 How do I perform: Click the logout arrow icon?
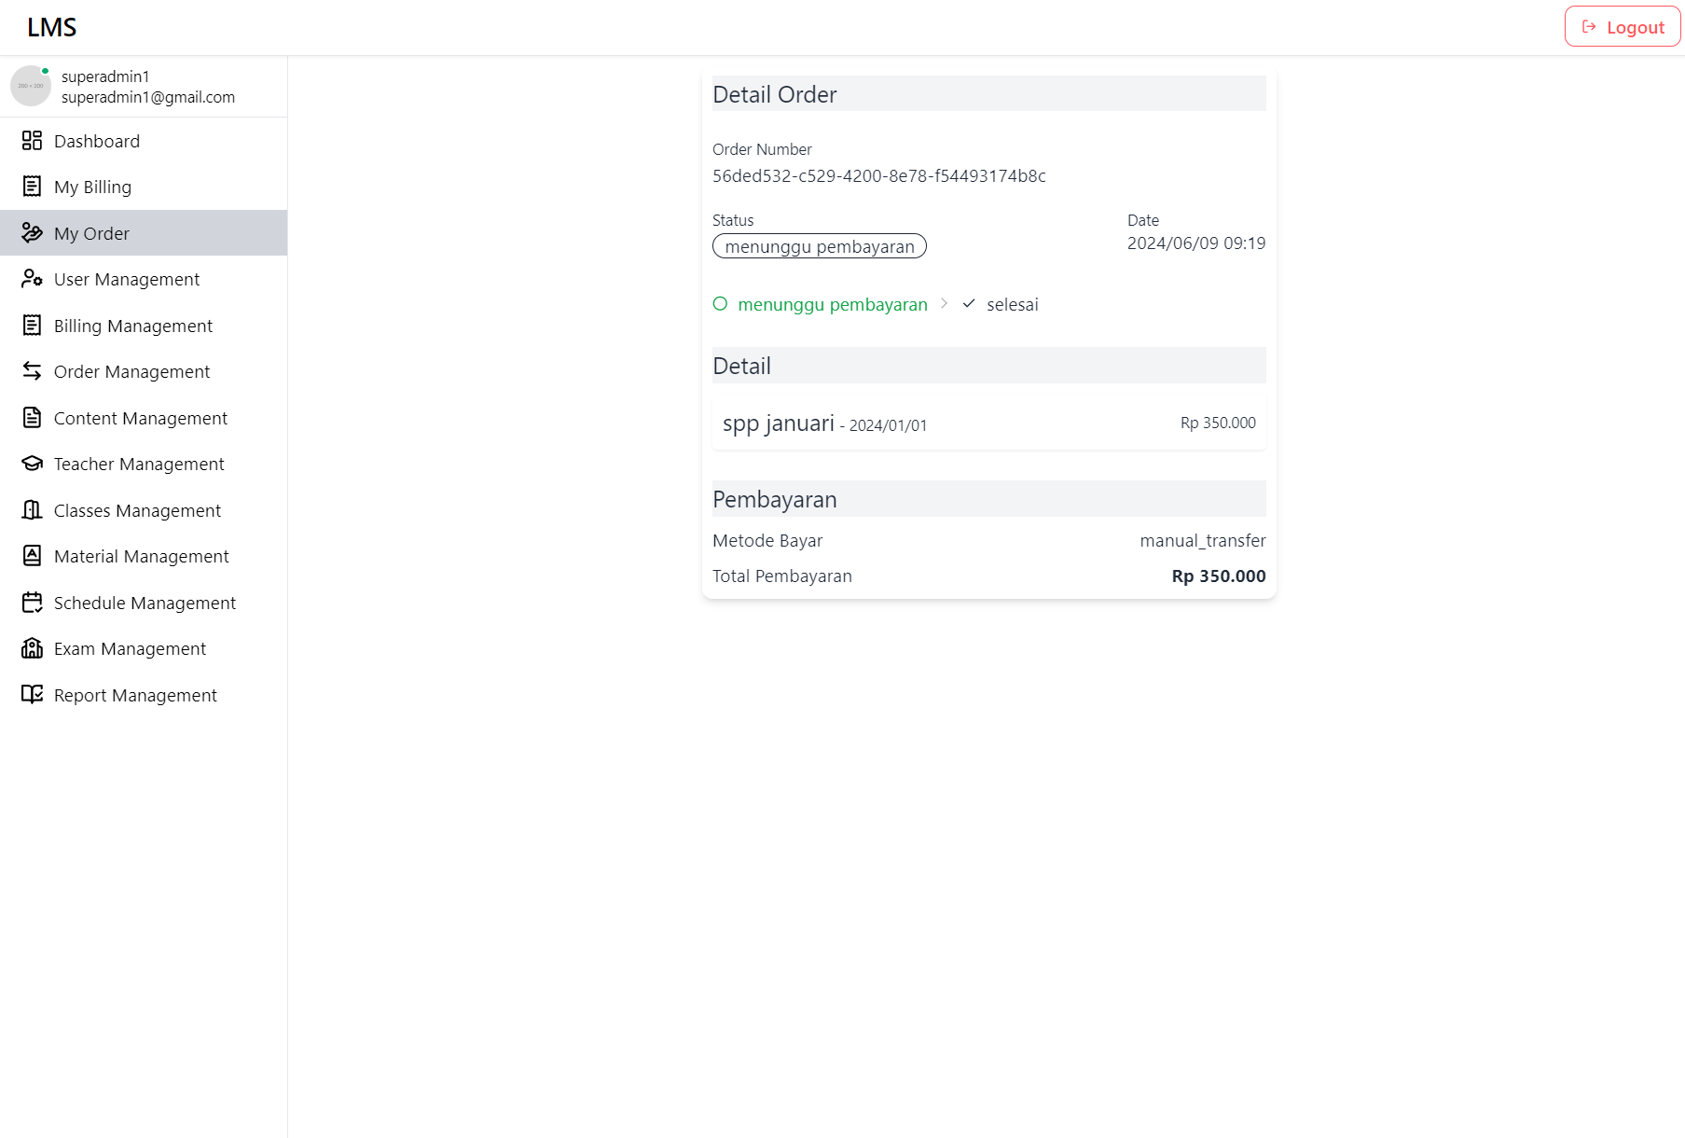[1589, 27]
